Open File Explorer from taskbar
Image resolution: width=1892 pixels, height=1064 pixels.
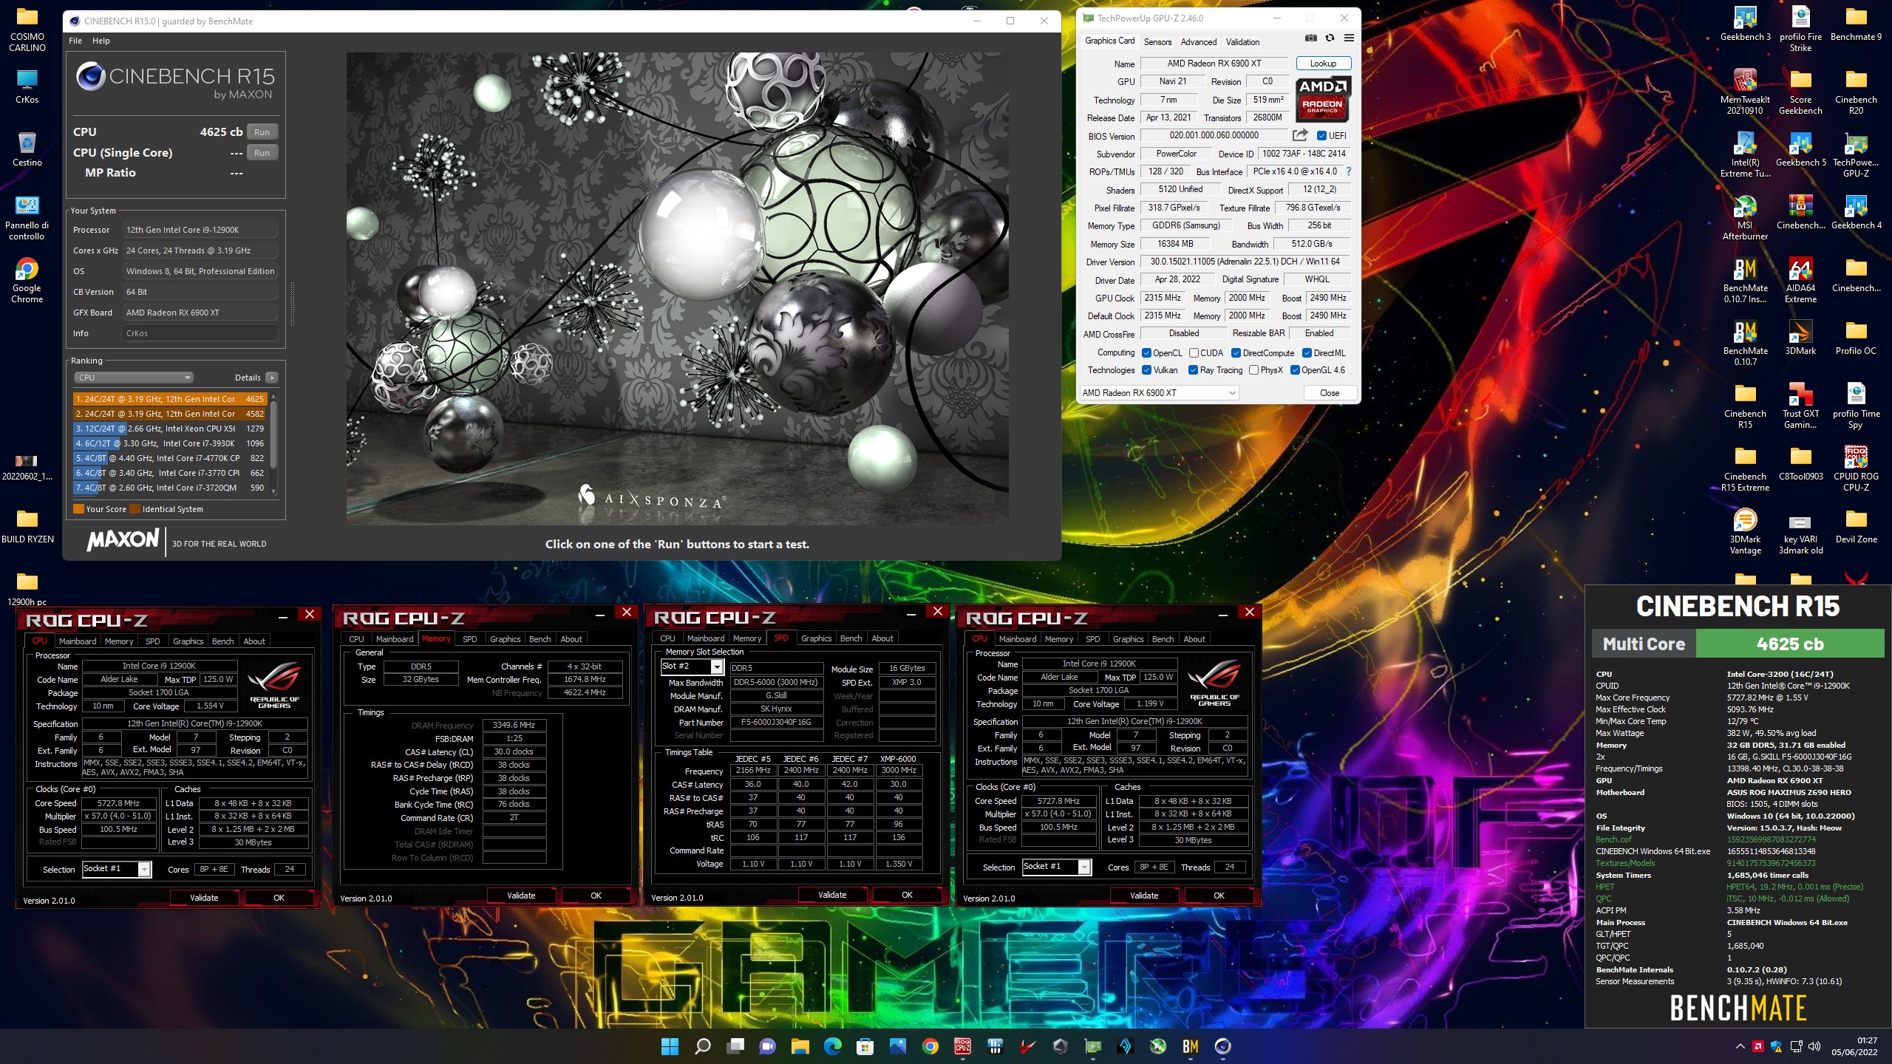(x=800, y=1046)
